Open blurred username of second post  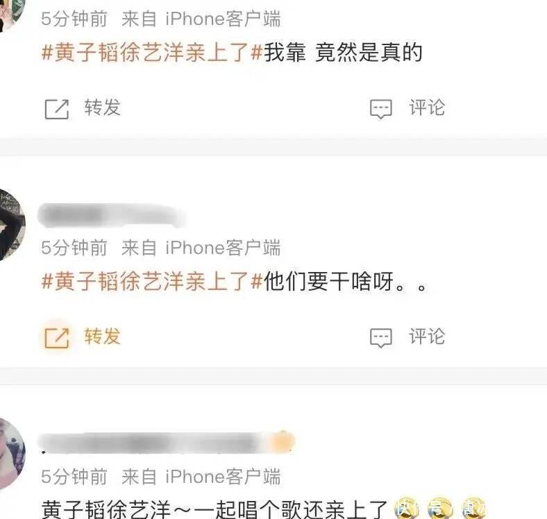tap(112, 215)
